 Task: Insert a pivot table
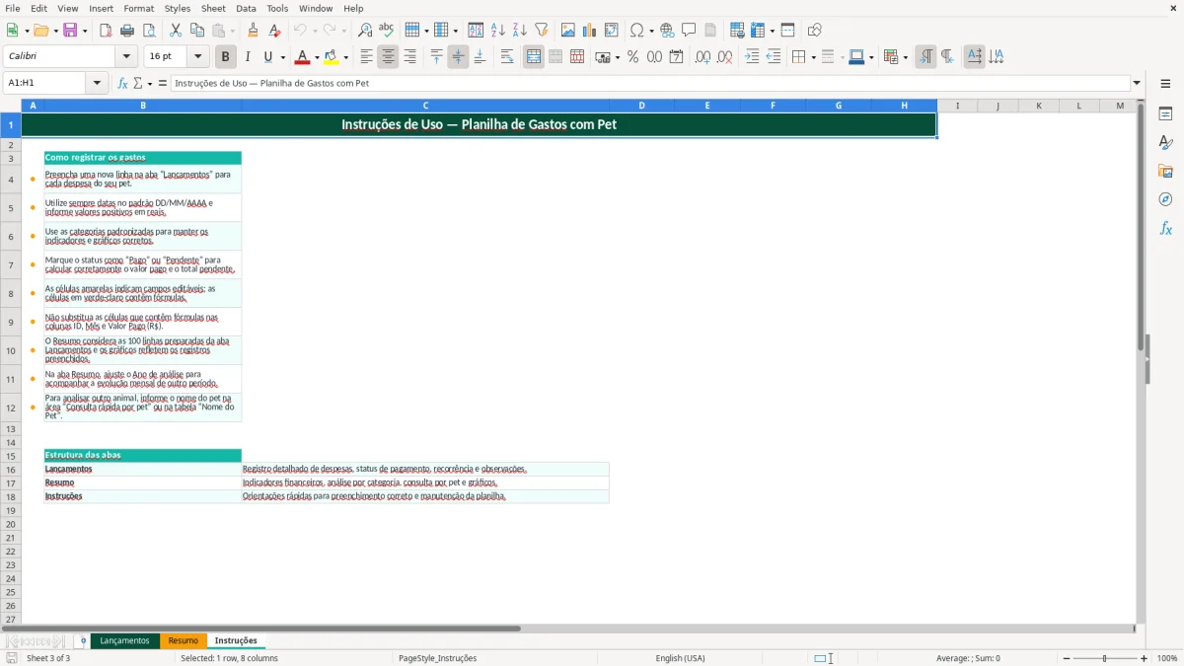click(x=612, y=31)
